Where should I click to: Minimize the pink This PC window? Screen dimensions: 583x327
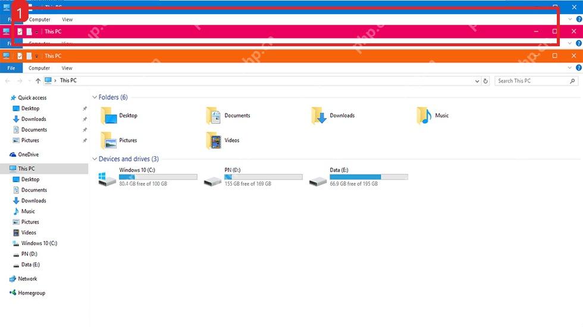tap(536, 31)
